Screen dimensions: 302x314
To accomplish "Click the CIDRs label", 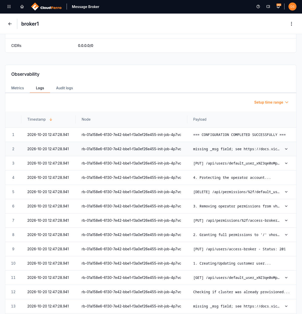I will [16, 46].
